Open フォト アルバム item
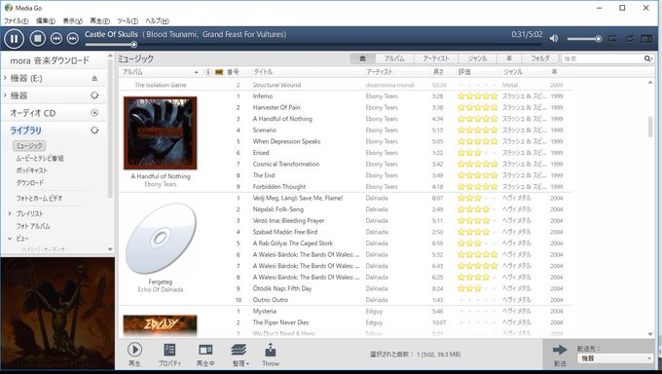Image resolution: width=662 pixels, height=374 pixels. (x=33, y=226)
